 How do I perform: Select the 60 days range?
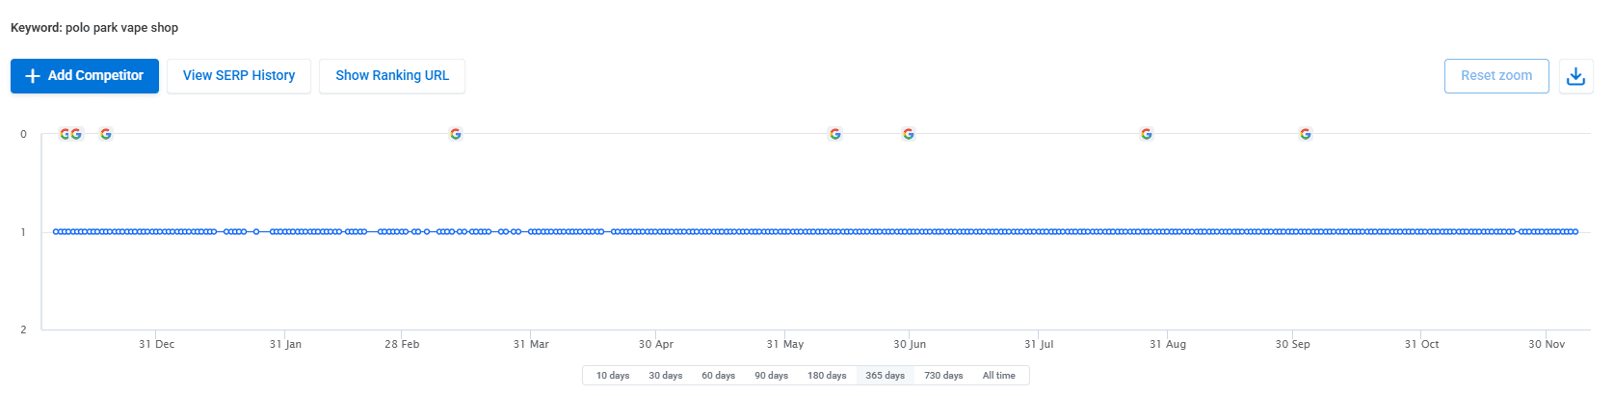click(x=718, y=376)
